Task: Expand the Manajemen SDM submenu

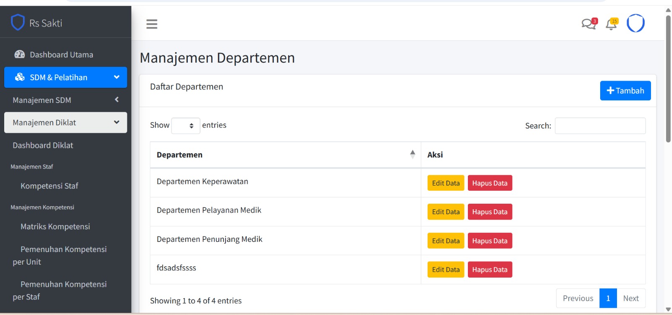Action: 116,100
